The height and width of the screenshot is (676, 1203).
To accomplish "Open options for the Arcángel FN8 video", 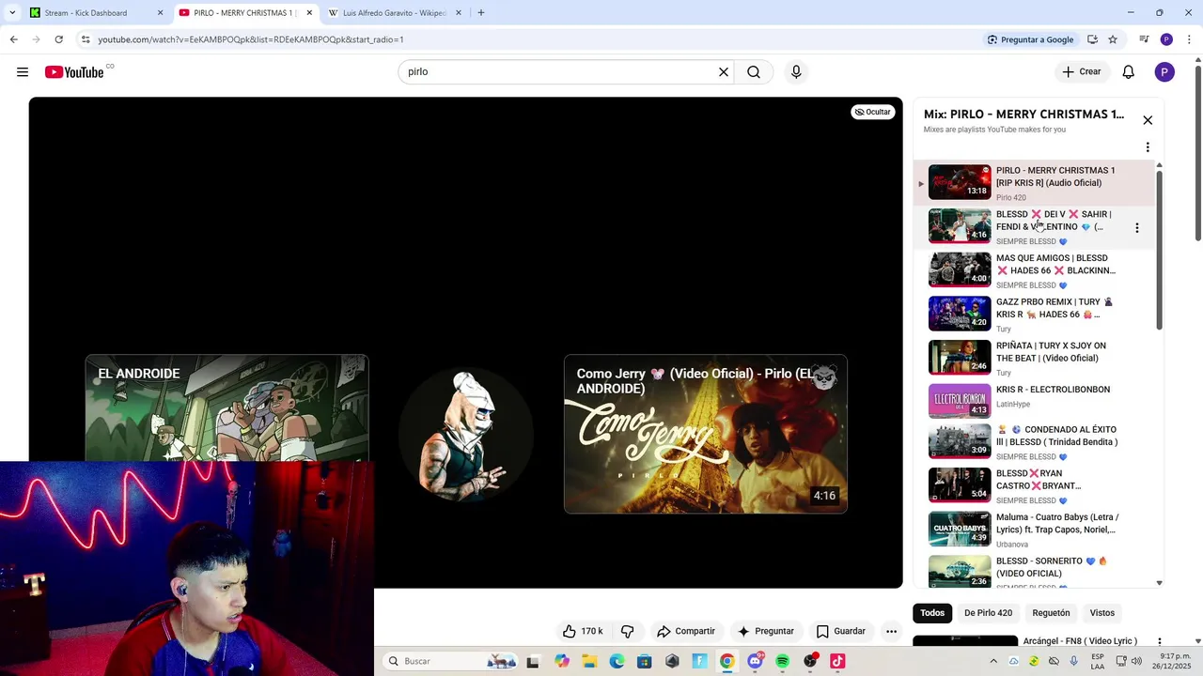I will point(1160,642).
